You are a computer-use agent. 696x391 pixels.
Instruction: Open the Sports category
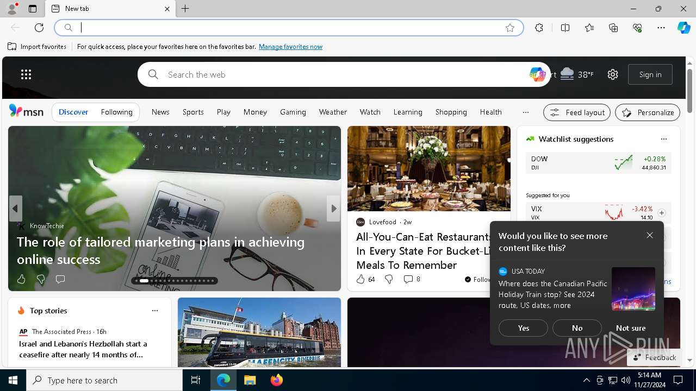[x=193, y=112]
